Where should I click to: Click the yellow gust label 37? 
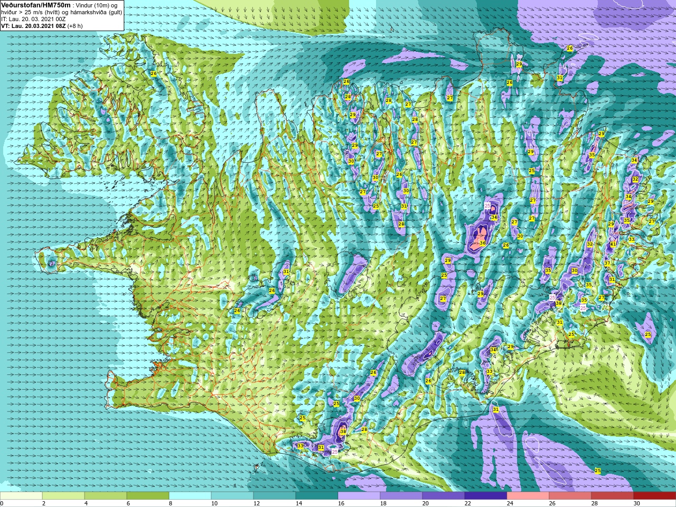[607, 264]
